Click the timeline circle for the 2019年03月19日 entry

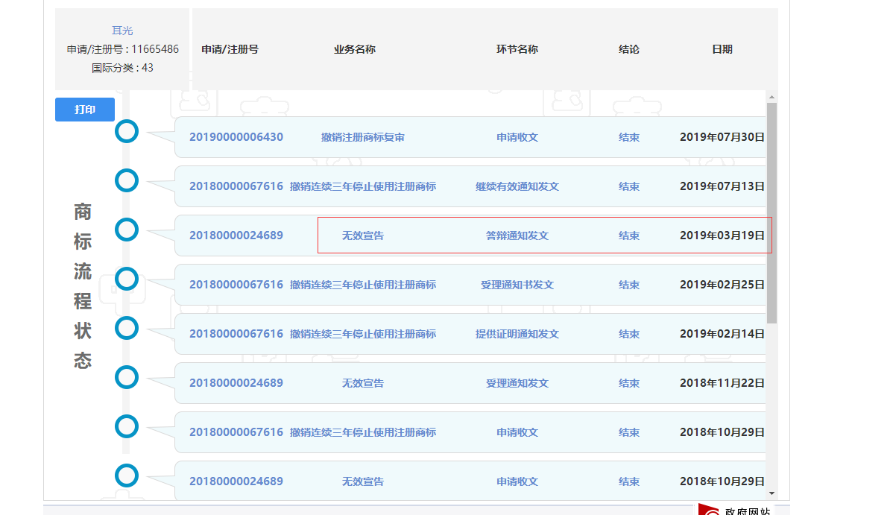tap(127, 230)
